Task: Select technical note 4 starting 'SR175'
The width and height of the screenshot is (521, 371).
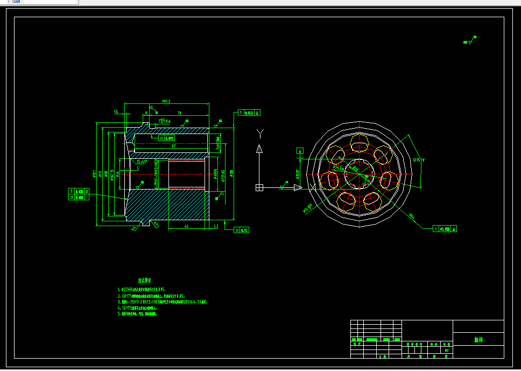Action: (137, 308)
